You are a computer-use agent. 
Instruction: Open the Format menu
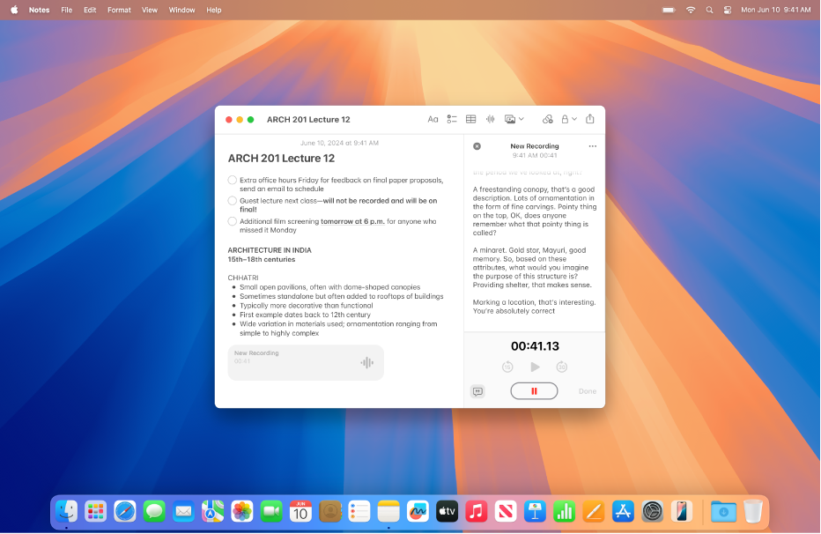119,10
